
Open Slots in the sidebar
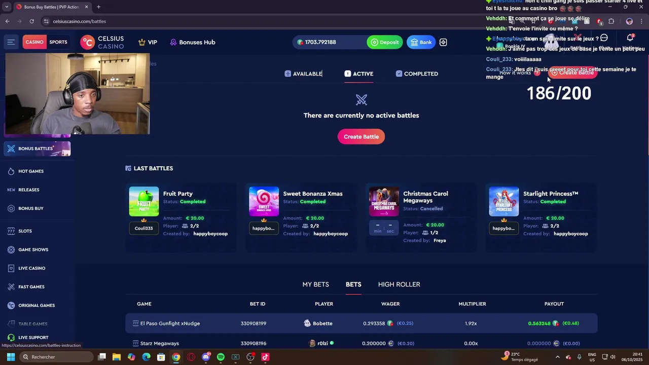pyautogui.click(x=25, y=231)
